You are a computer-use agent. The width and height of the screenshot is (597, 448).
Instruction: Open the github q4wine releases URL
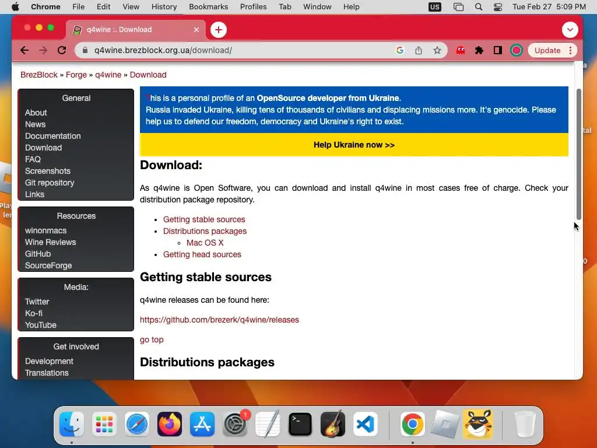click(x=219, y=320)
